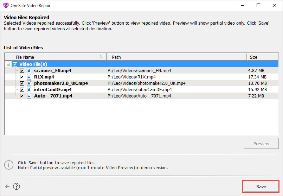Select the scanner_EN.mp4 file name
The height and width of the screenshot is (196, 283).
53,70
